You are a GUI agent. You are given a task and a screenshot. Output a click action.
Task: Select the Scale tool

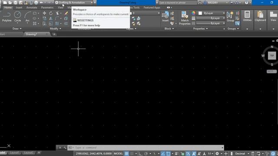[51, 23]
